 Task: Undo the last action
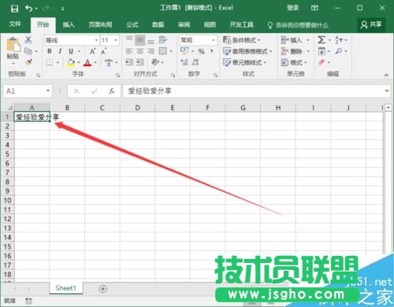click(29, 9)
